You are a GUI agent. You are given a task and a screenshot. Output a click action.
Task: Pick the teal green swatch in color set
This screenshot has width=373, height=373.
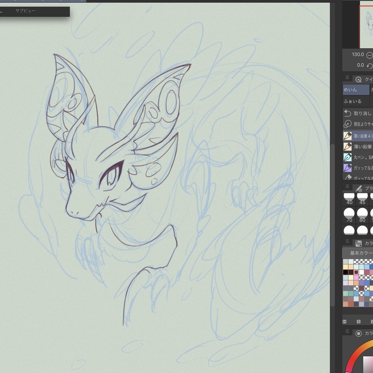tap(351, 294)
